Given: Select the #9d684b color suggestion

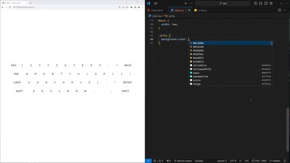Looking at the screenshot, I should (x=231, y=50).
